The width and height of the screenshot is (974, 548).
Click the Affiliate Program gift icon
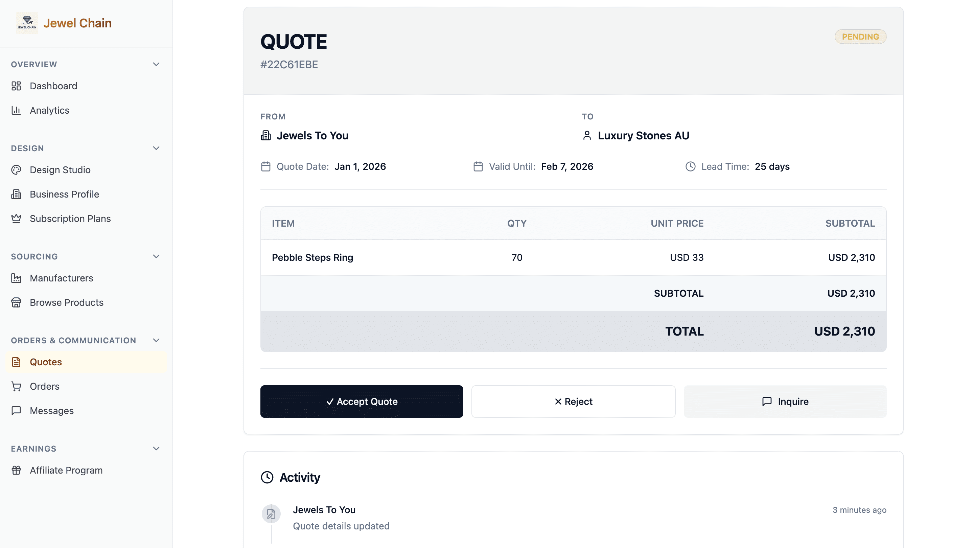[x=16, y=470]
